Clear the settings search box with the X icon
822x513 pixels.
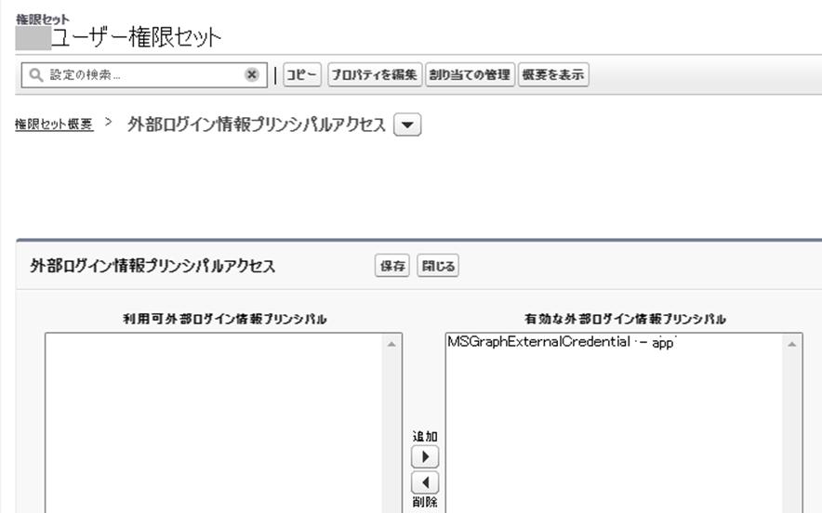click(252, 75)
